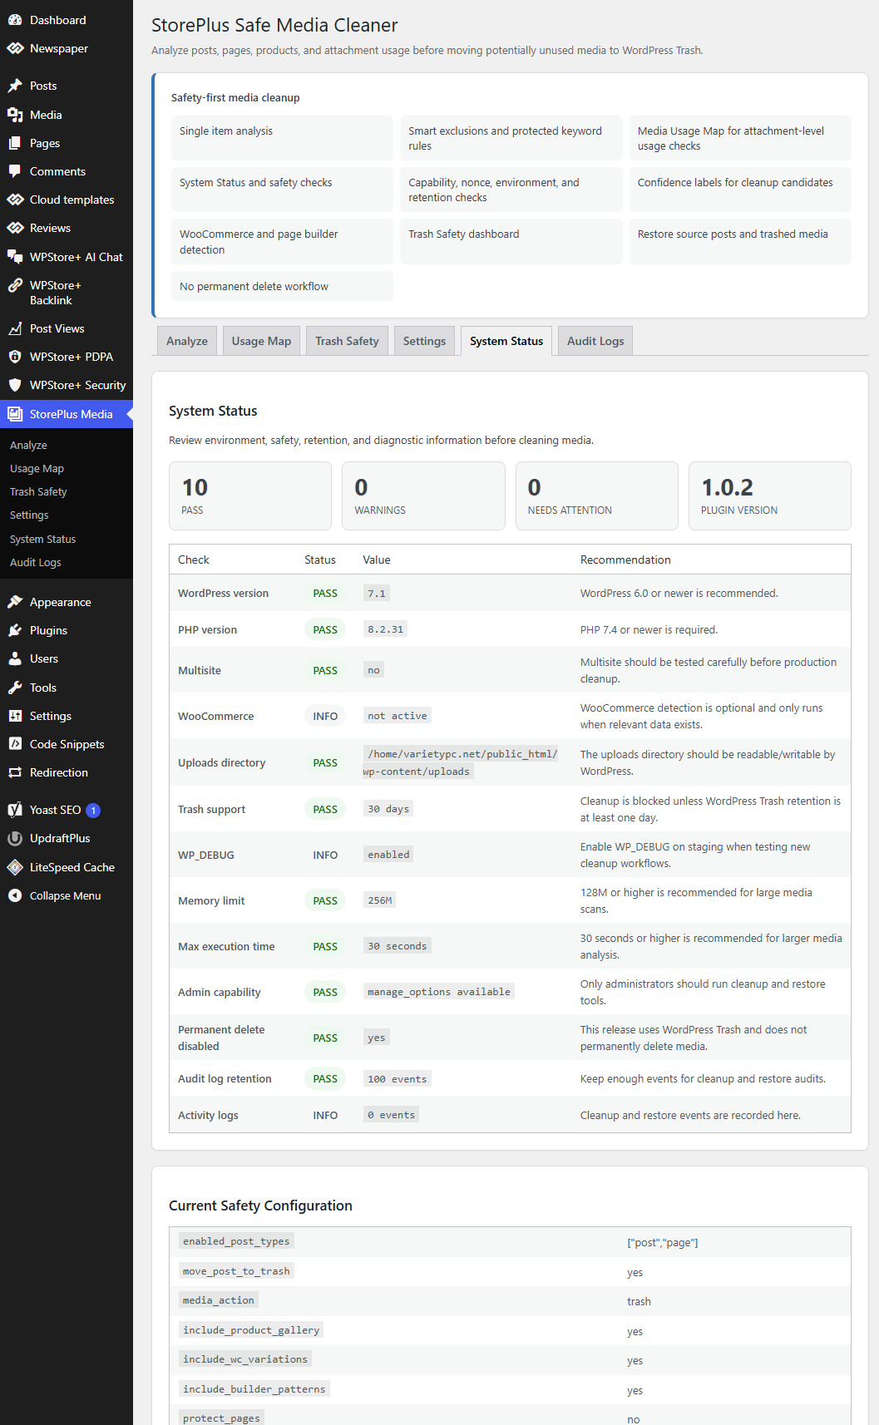
Task: Click the Posts pushpin icon
Action: [x=15, y=86]
